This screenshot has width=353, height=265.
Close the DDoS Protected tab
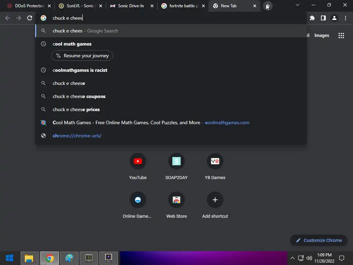[49, 6]
